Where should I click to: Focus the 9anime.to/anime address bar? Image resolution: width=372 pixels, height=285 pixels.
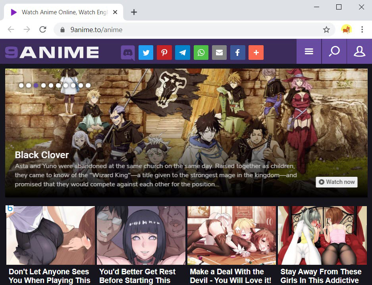coord(195,30)
